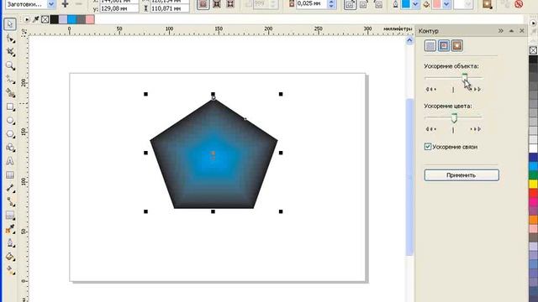Image resolution: width=538 pixels, height=302 pixels.
Task: Click the color acceleration slider handle
Action: coord(454,117)
